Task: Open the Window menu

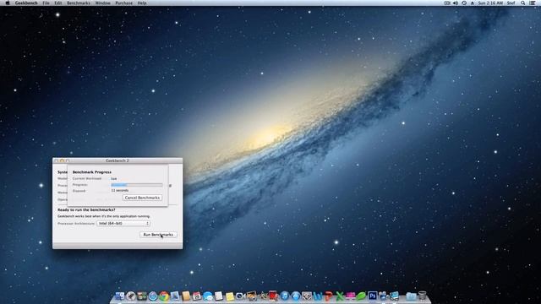Action: pos(102,3)
